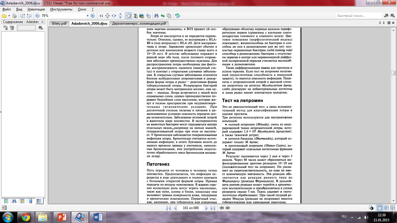Switch sidebar to thumbnails panel
The height and width of the screenshot is (223, 397).
6,201
